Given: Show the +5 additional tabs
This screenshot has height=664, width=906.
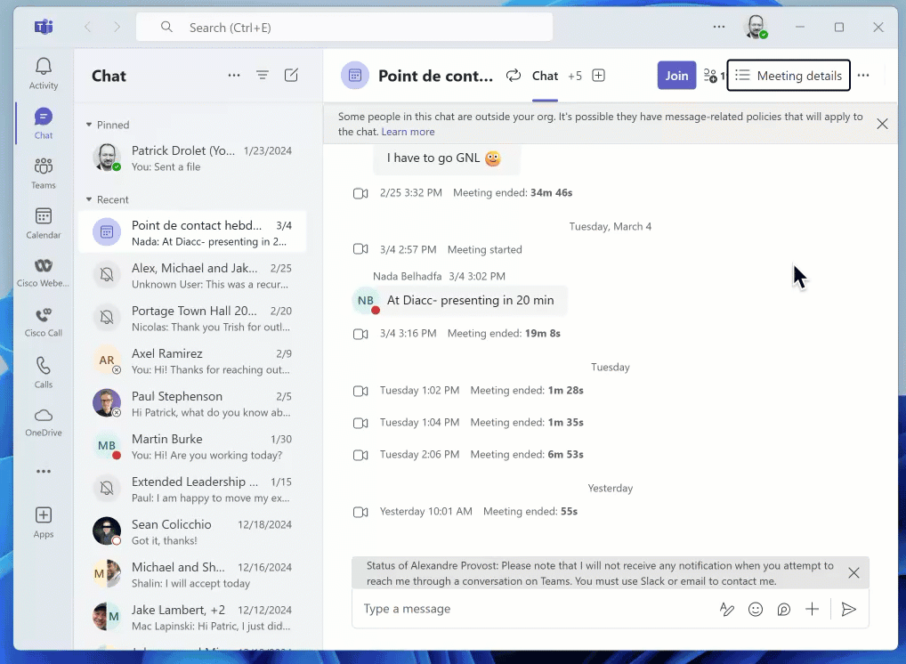Looking at the screenshot, I should [x=575, y=76].
